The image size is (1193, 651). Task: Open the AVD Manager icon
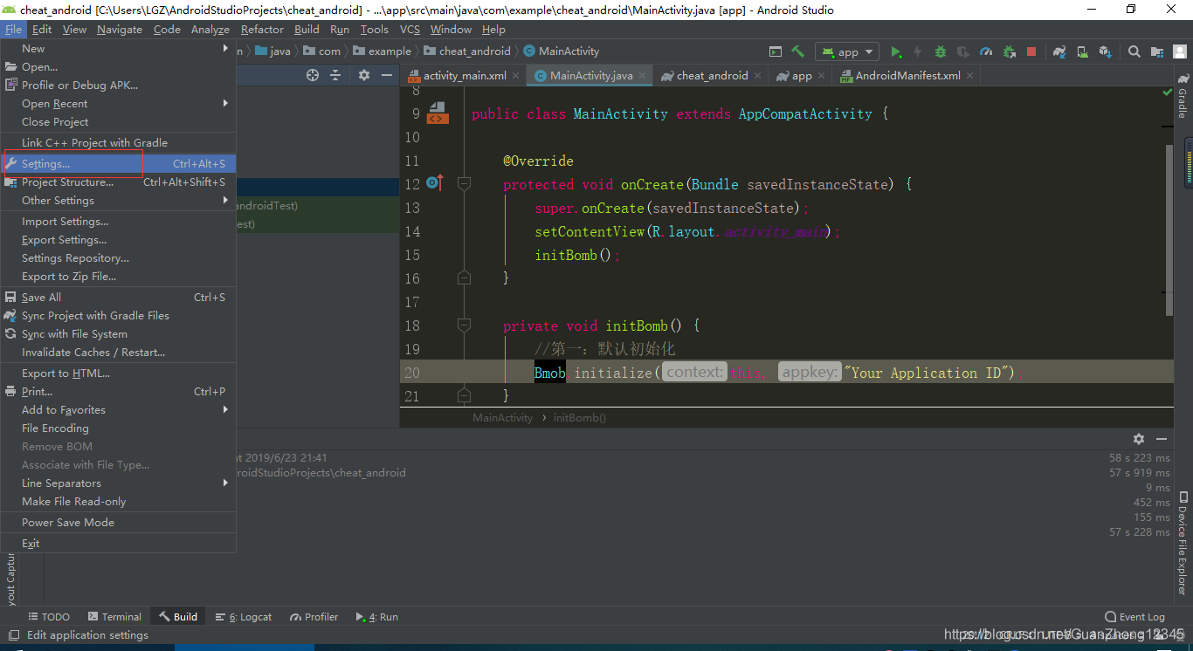(x=1082, y=51)
